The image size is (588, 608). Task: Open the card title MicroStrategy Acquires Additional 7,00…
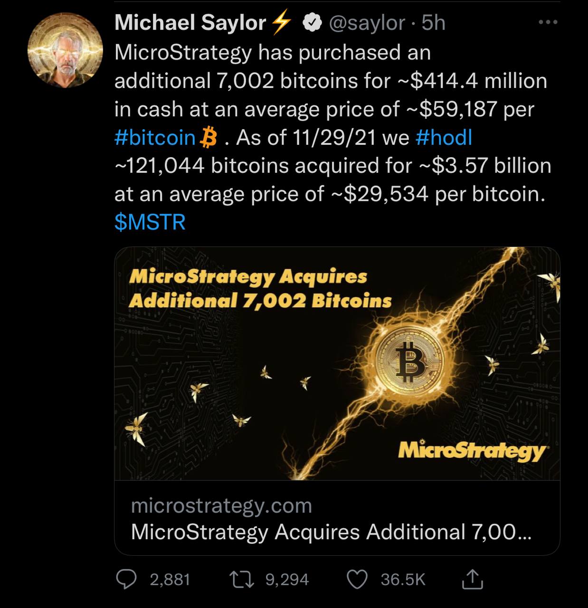tap(332, 532)
